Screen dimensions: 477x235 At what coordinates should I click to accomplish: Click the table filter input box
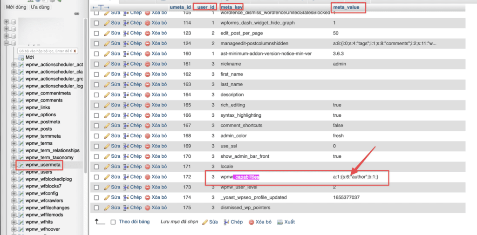(x=44, y=51)
